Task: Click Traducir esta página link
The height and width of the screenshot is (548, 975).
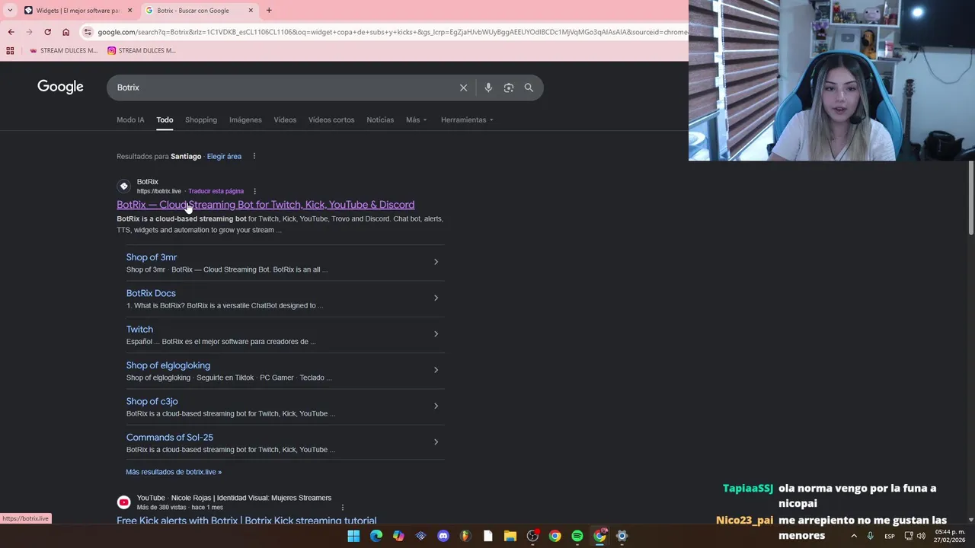Action: pos(216,191)
